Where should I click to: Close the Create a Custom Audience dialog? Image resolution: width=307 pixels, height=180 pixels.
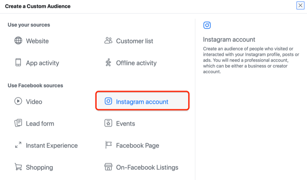(x=300, y=5)
